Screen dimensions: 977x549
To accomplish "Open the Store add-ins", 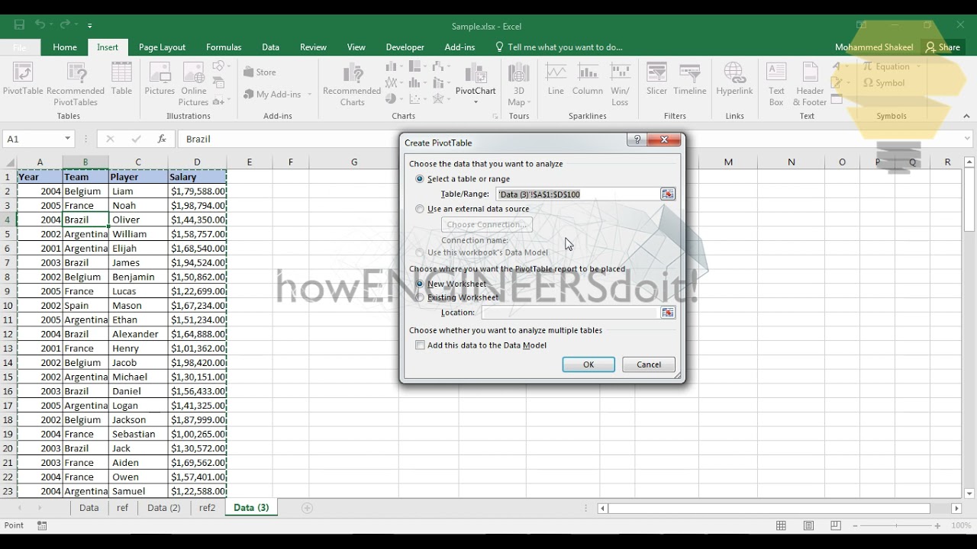I will pyautogui.click(x=260, y=72).
